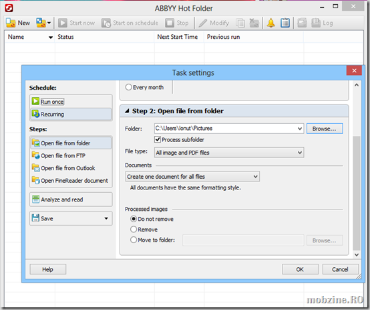The image size is (370, 310).
Task: Click the Cancel button
Action: click(340, 269)
